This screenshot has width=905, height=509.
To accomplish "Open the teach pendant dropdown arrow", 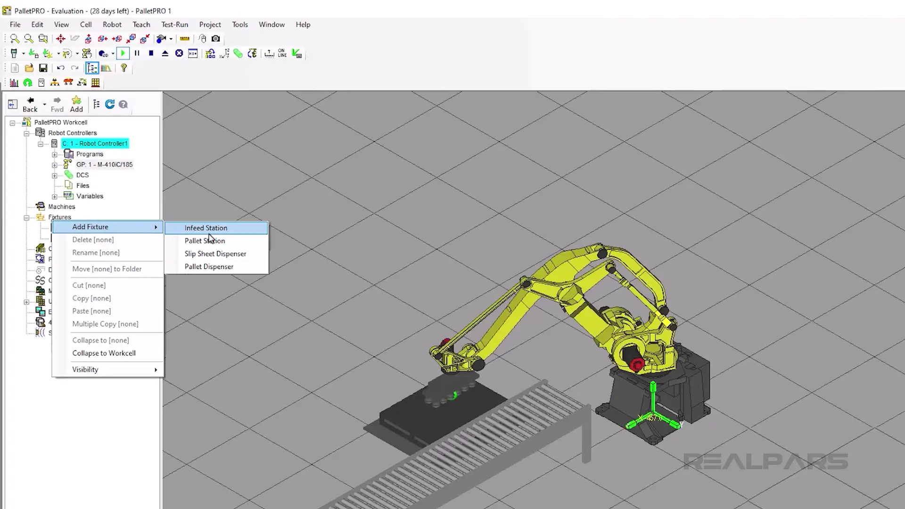I will tap(23, 54).
